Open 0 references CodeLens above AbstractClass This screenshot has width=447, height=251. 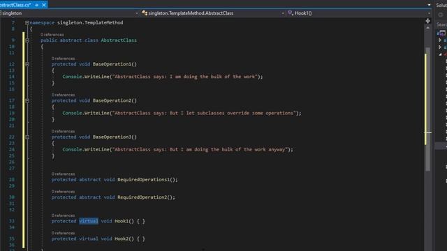(x=52, y=34)
